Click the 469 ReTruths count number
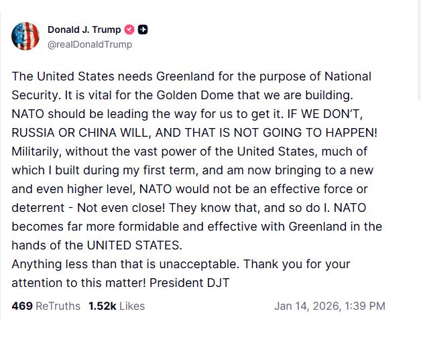Viewport: 421px width, 352px height. [x=21, y=306]
